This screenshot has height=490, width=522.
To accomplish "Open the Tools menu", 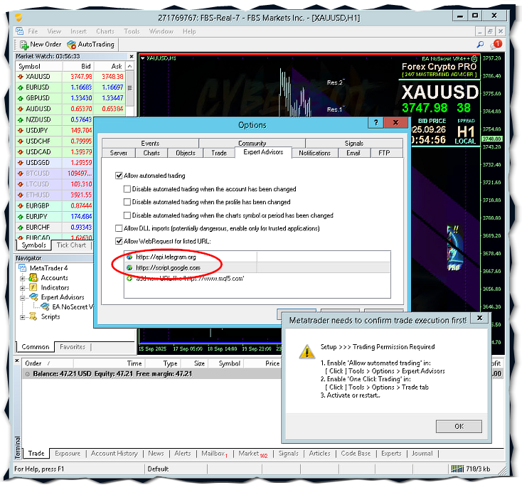I will pyautogui.click(x=132, y=31).
